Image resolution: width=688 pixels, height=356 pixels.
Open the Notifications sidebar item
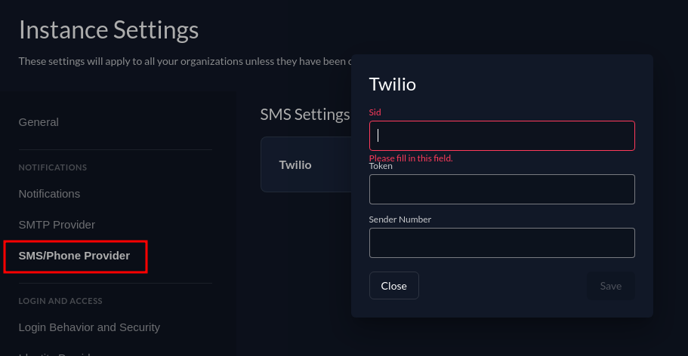[49, 194]
